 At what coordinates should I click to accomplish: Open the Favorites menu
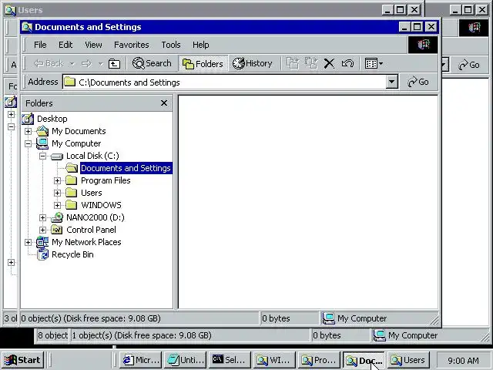(132, 45)
